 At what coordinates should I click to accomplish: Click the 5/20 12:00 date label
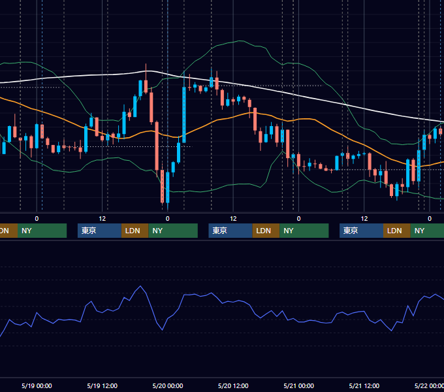tap(233, 385)
